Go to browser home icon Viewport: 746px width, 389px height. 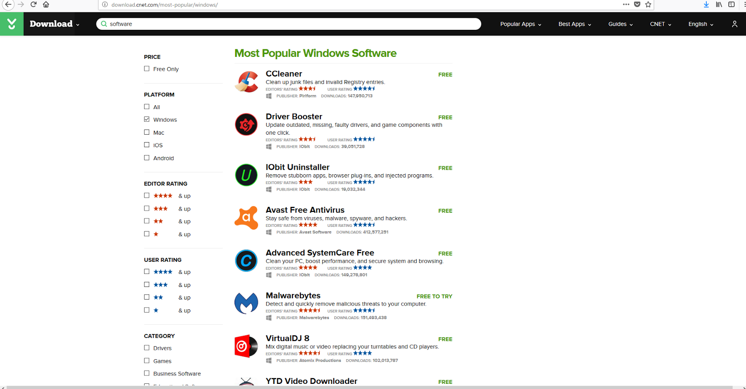46,4
